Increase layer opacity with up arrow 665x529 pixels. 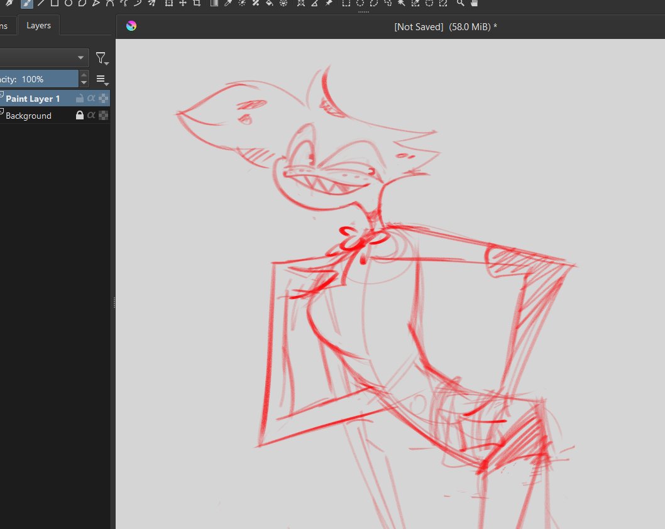(84, 75)
